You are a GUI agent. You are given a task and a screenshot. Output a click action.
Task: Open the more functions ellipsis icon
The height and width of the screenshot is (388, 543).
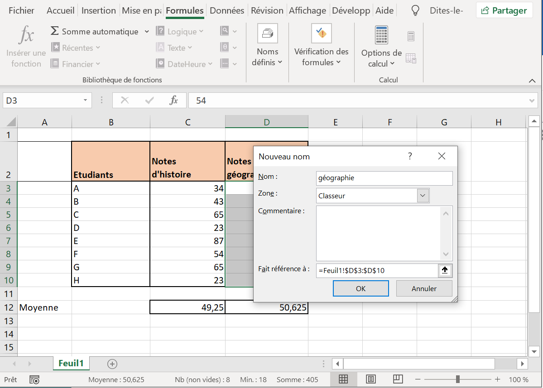[x=228, y=64]
